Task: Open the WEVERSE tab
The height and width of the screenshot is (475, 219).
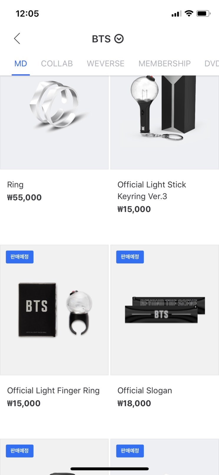Action: coord(106,63)
